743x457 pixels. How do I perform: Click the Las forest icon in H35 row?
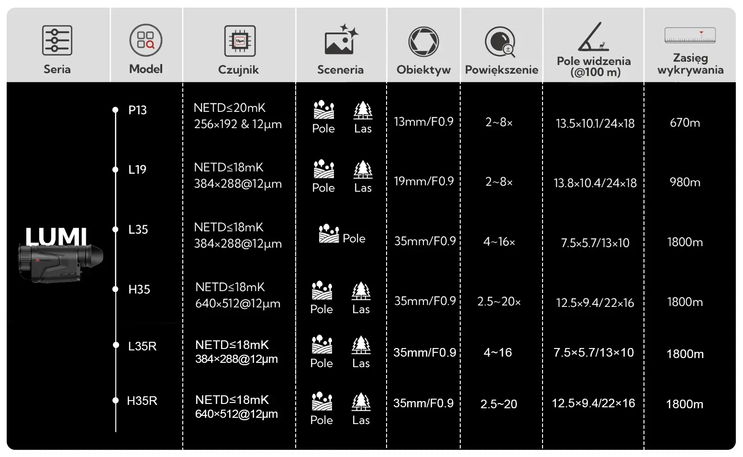pos(361,291)
